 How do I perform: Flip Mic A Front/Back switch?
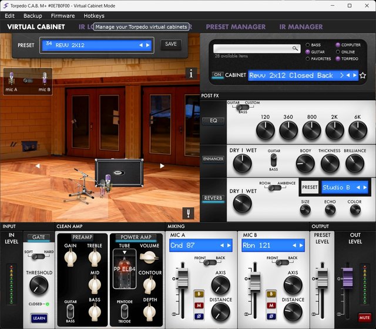(x=210, y=262)
